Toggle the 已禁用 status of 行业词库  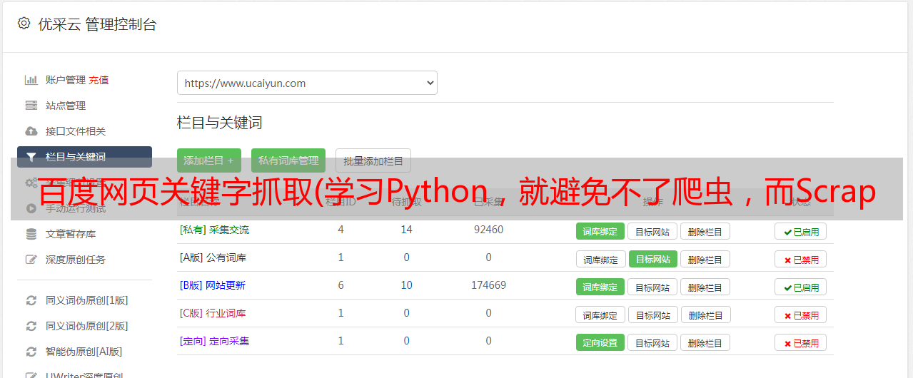pyautogui.click(x=801, y=315)
